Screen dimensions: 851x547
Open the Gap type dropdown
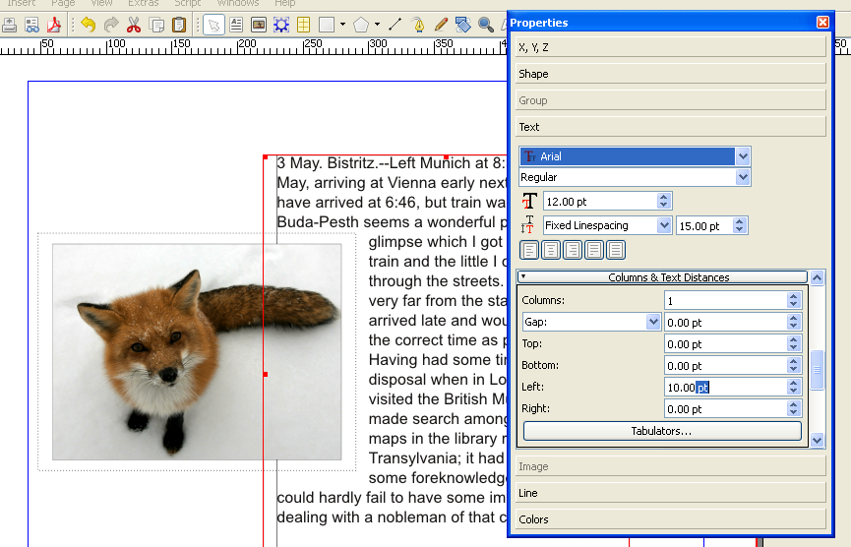[653, 322]
